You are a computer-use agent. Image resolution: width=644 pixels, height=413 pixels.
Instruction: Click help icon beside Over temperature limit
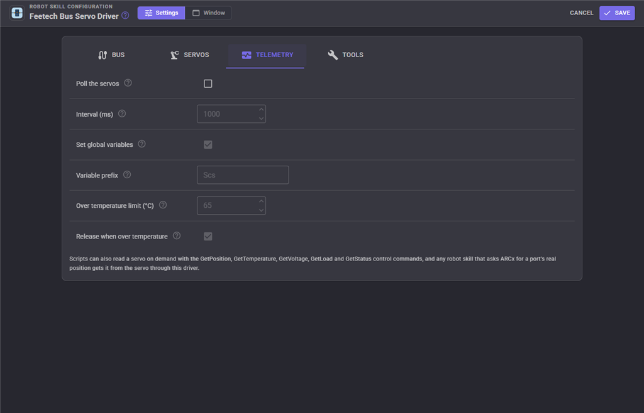(163, 205)
